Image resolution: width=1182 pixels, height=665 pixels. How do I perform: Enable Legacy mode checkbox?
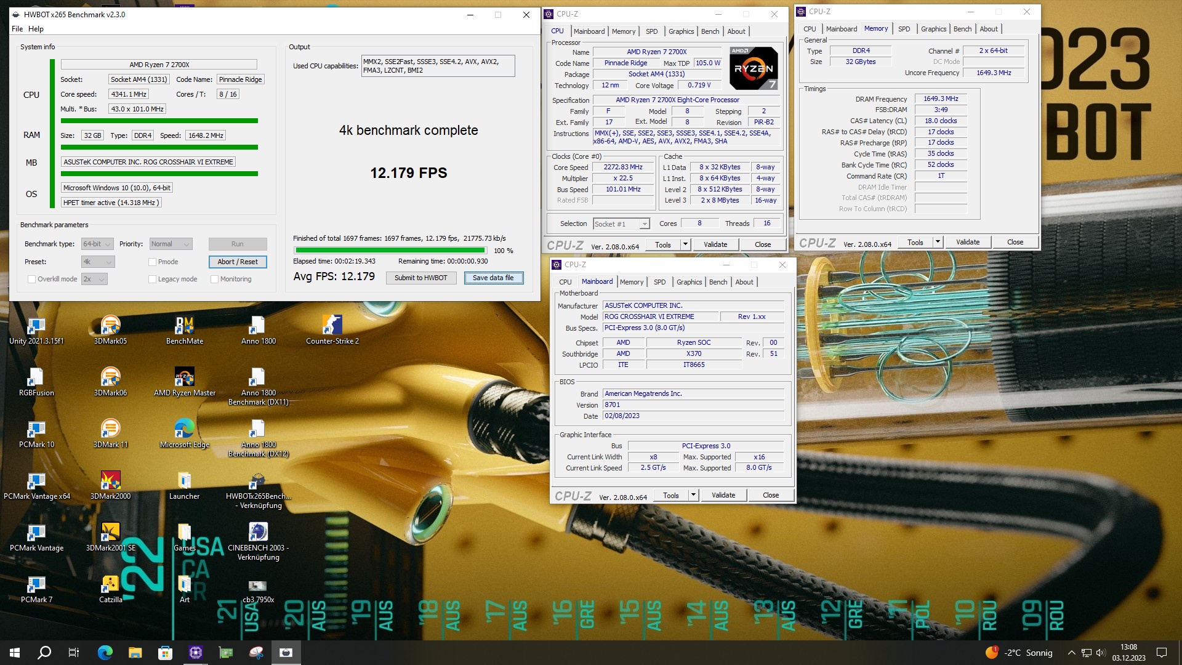click(152, 279)
